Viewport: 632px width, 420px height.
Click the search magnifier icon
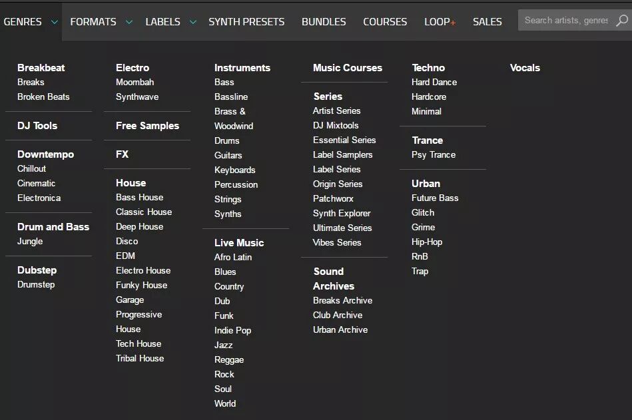coord(622,21)
